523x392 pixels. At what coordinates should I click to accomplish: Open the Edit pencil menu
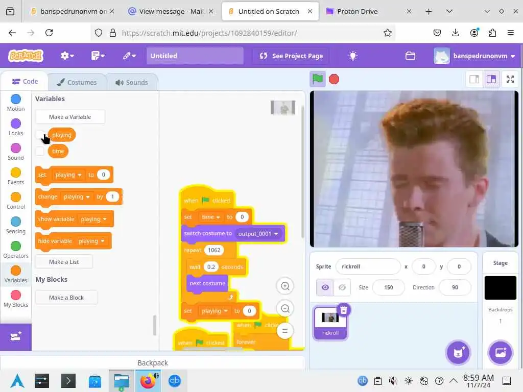pyautogui.click(x=129, y=56)
